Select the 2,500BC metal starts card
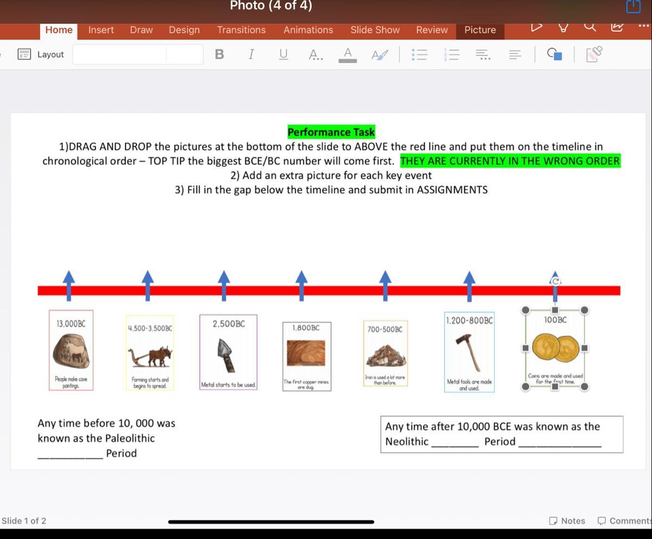 (228, 352)
